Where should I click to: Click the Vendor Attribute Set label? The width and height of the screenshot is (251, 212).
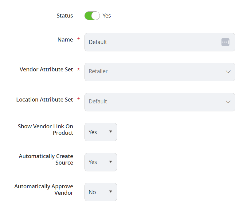click(x=46, y=70)
